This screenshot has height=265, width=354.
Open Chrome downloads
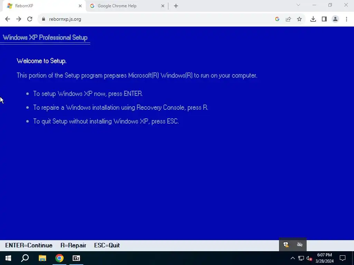[x=313, y=19]
